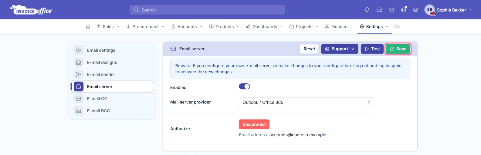Screen dimensions: 481x155
Task: Open the calendar icon in header
Action: pyautogui.click(x=391, y=10)
